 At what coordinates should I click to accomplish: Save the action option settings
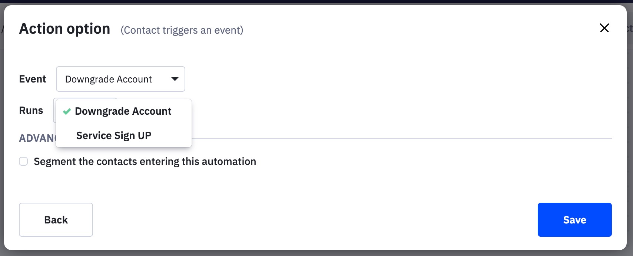[574, 219]
